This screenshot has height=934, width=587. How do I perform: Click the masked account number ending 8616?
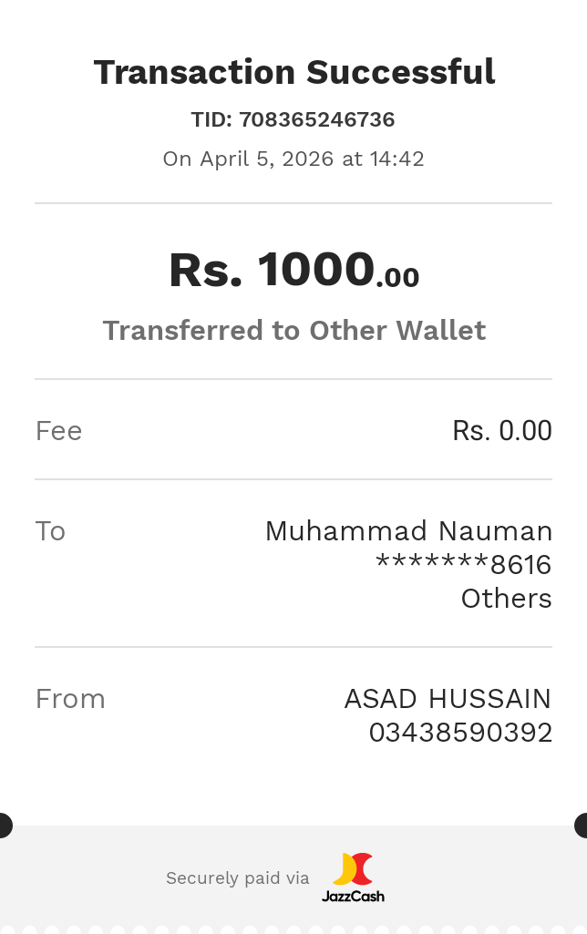tap(464, 565)
